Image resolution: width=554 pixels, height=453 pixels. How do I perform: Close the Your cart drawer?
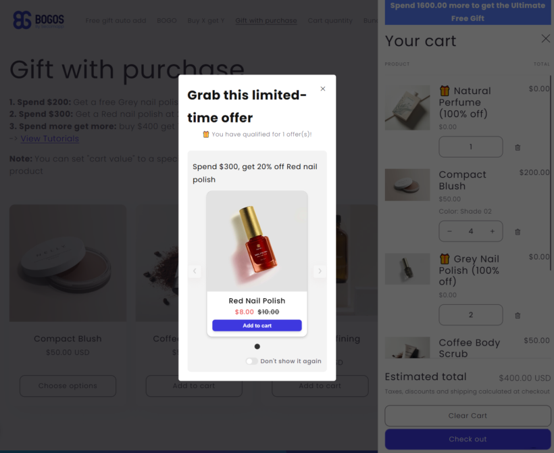click(x=545, y=39)
